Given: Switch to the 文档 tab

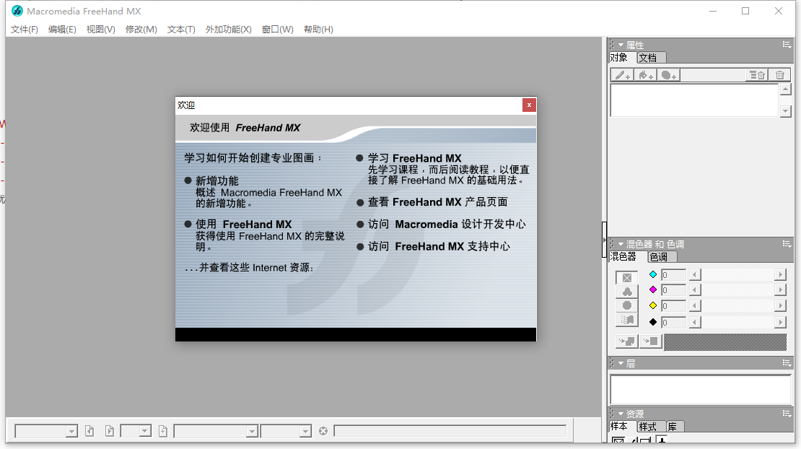Looking at the screenshot, I should click(651, 58).
